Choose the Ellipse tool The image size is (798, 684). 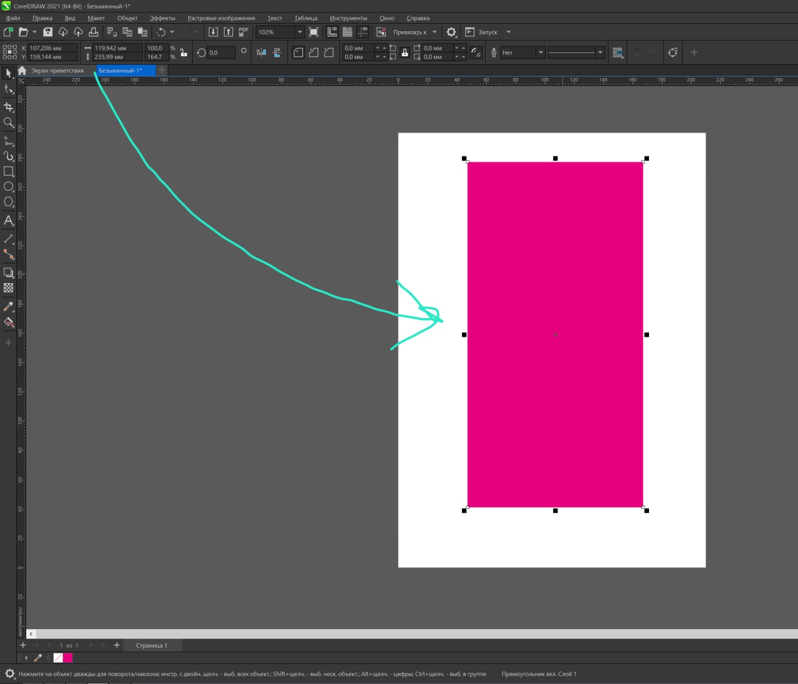coord(9,186)
